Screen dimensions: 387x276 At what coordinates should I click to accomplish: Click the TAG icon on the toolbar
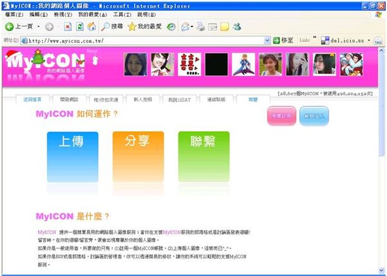378,41
